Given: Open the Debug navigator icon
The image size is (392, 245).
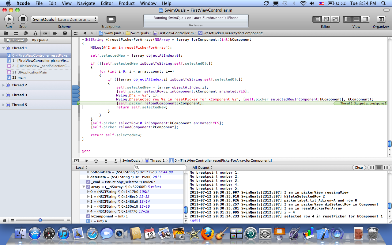Looking at the screenshot, I should point(45,33).
